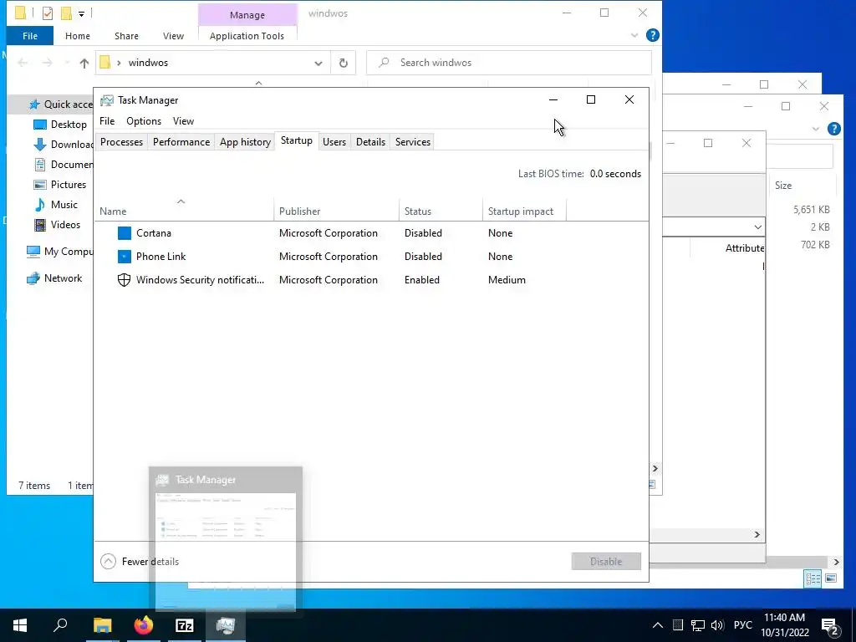Sort by Startup impact column

(x=525, y=211)
